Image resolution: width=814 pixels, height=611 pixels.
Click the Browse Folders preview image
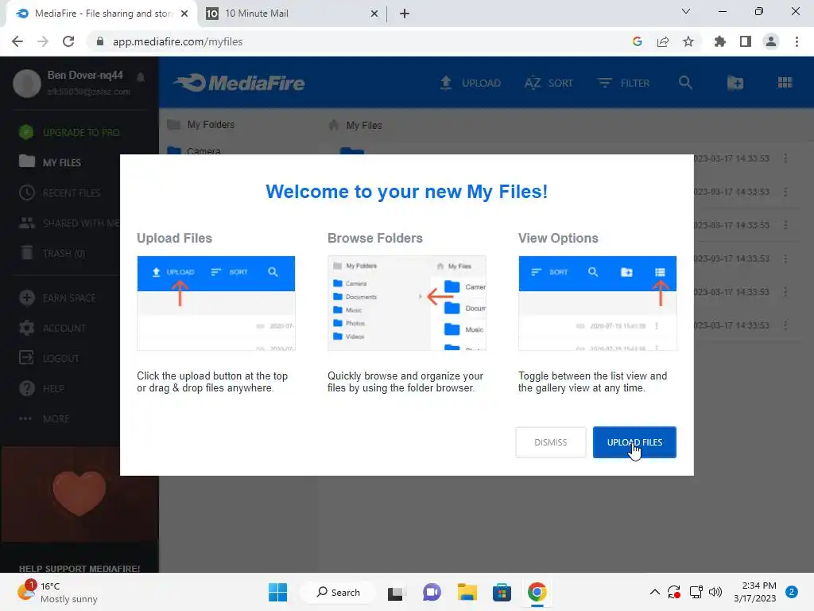click(406, 303)
